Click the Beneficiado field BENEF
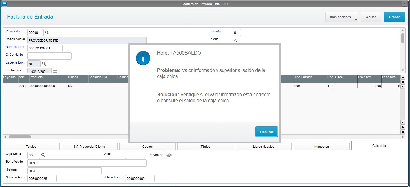This screenshot has width=410, height=187. [x=87, y=163]
